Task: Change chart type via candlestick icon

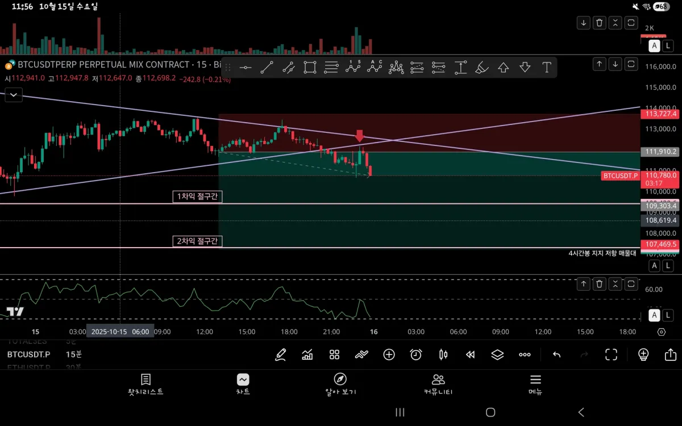Action: pyautogui.click(x=443, y=355)
